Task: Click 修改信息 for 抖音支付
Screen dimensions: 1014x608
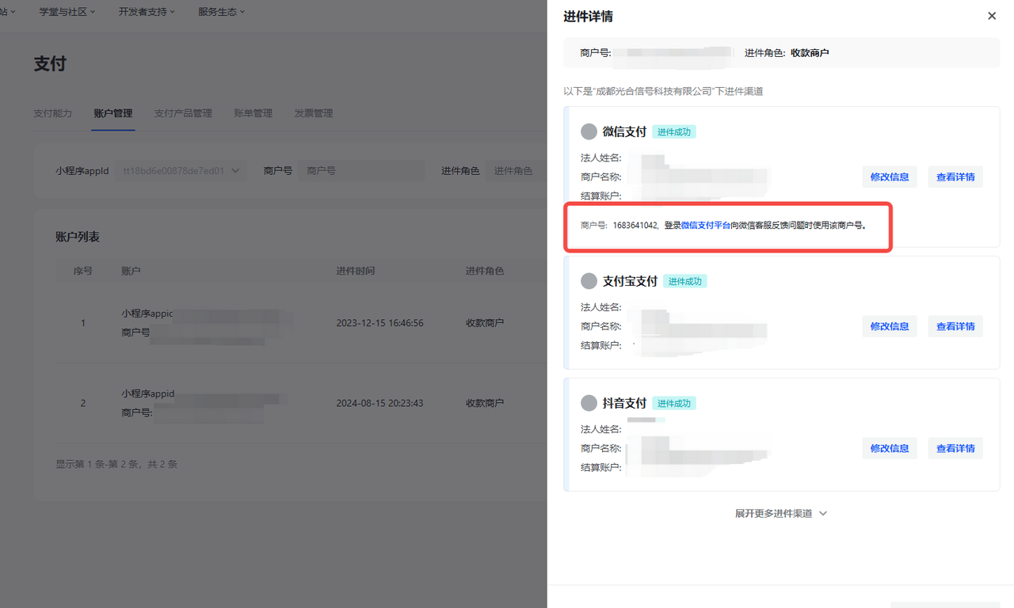Action: (890, 448)
